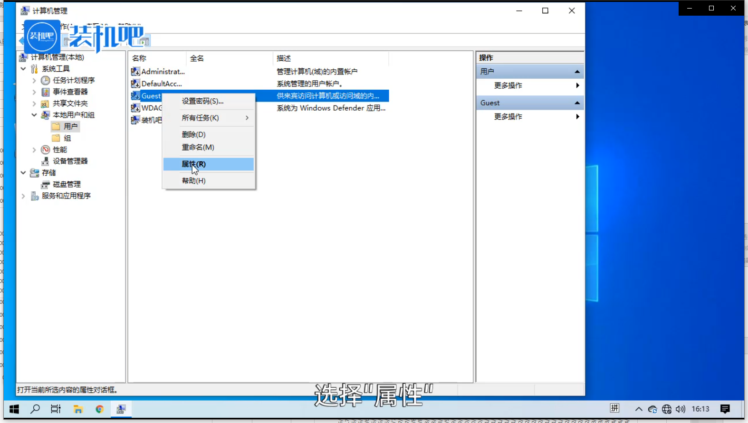Select the Groups (组) folder in the tree

click(x=67, y=138)
